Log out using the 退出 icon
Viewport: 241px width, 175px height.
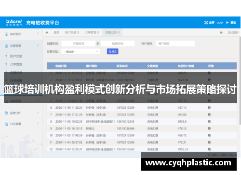coord(227,23)
